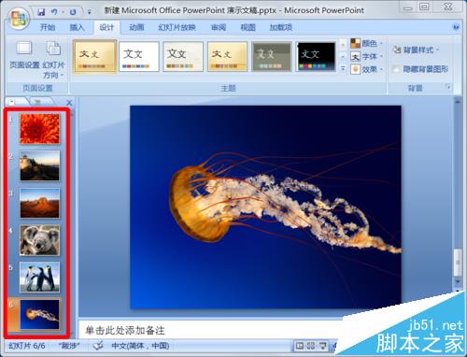
Task: Click the "跋涉" theme name in status bar
Action: coord(69,346)
